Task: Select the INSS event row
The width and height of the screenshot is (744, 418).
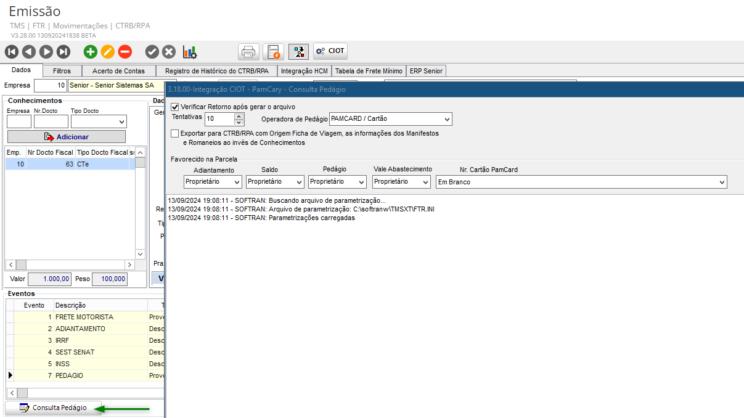Action: (86, 364)
